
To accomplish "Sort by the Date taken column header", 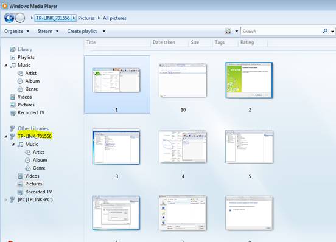I will click(x=164, y=43).
